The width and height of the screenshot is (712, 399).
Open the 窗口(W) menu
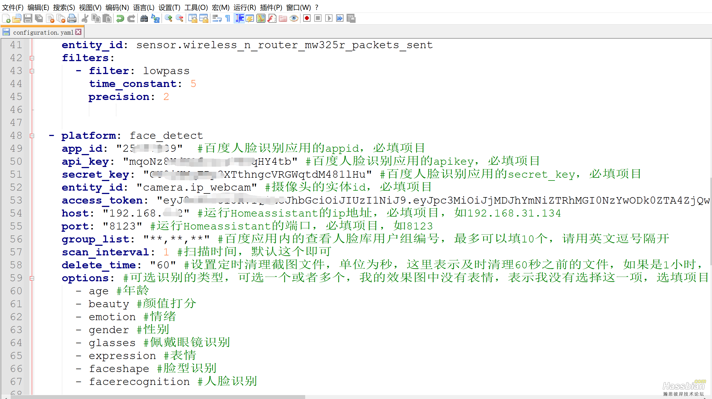click(x=298, y=7)
